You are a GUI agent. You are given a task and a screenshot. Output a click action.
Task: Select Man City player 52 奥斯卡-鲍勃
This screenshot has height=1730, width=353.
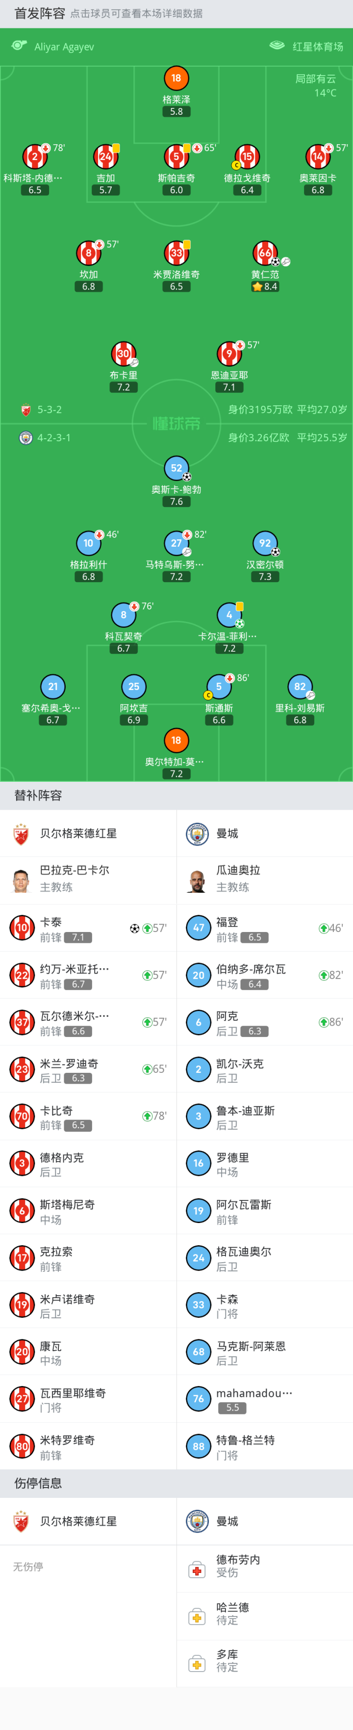click(176, 468)
